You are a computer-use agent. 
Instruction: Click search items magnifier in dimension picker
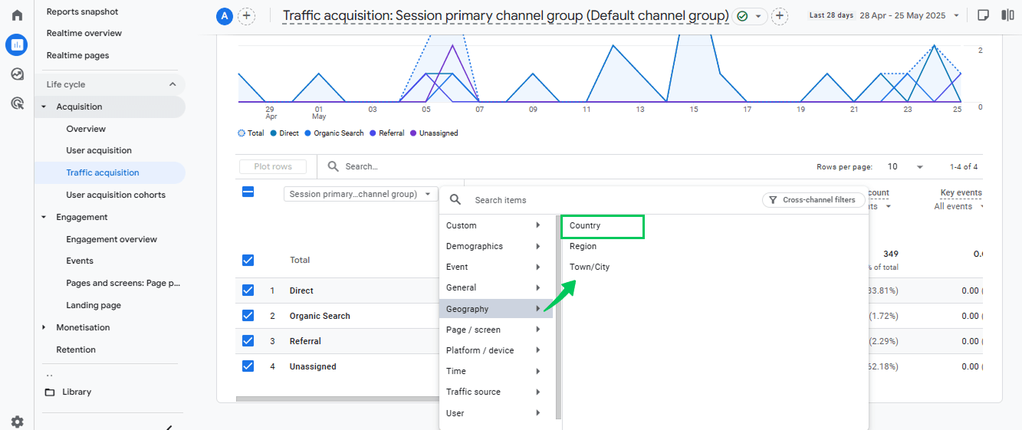point(455,200)
